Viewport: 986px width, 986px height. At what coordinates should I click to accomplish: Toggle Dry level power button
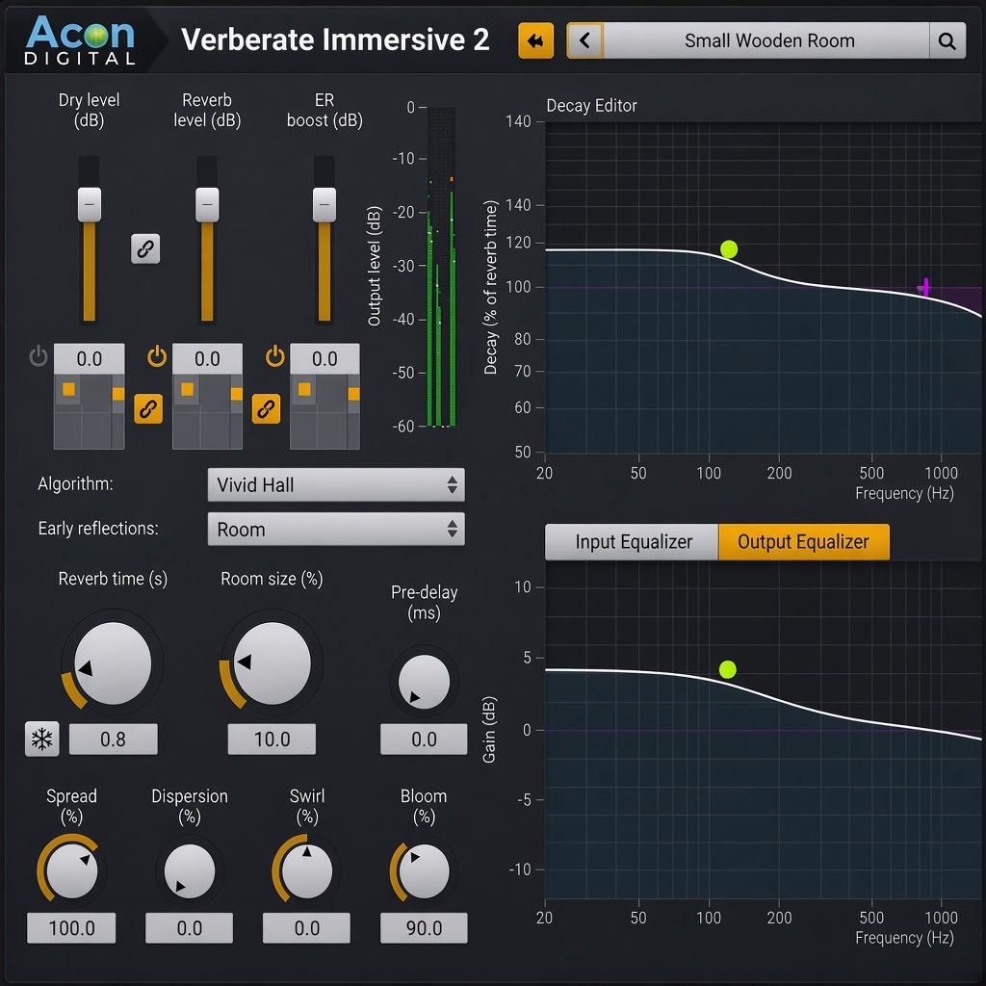(39, 356)
